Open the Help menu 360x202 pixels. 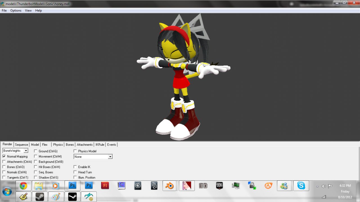(39, 10)
